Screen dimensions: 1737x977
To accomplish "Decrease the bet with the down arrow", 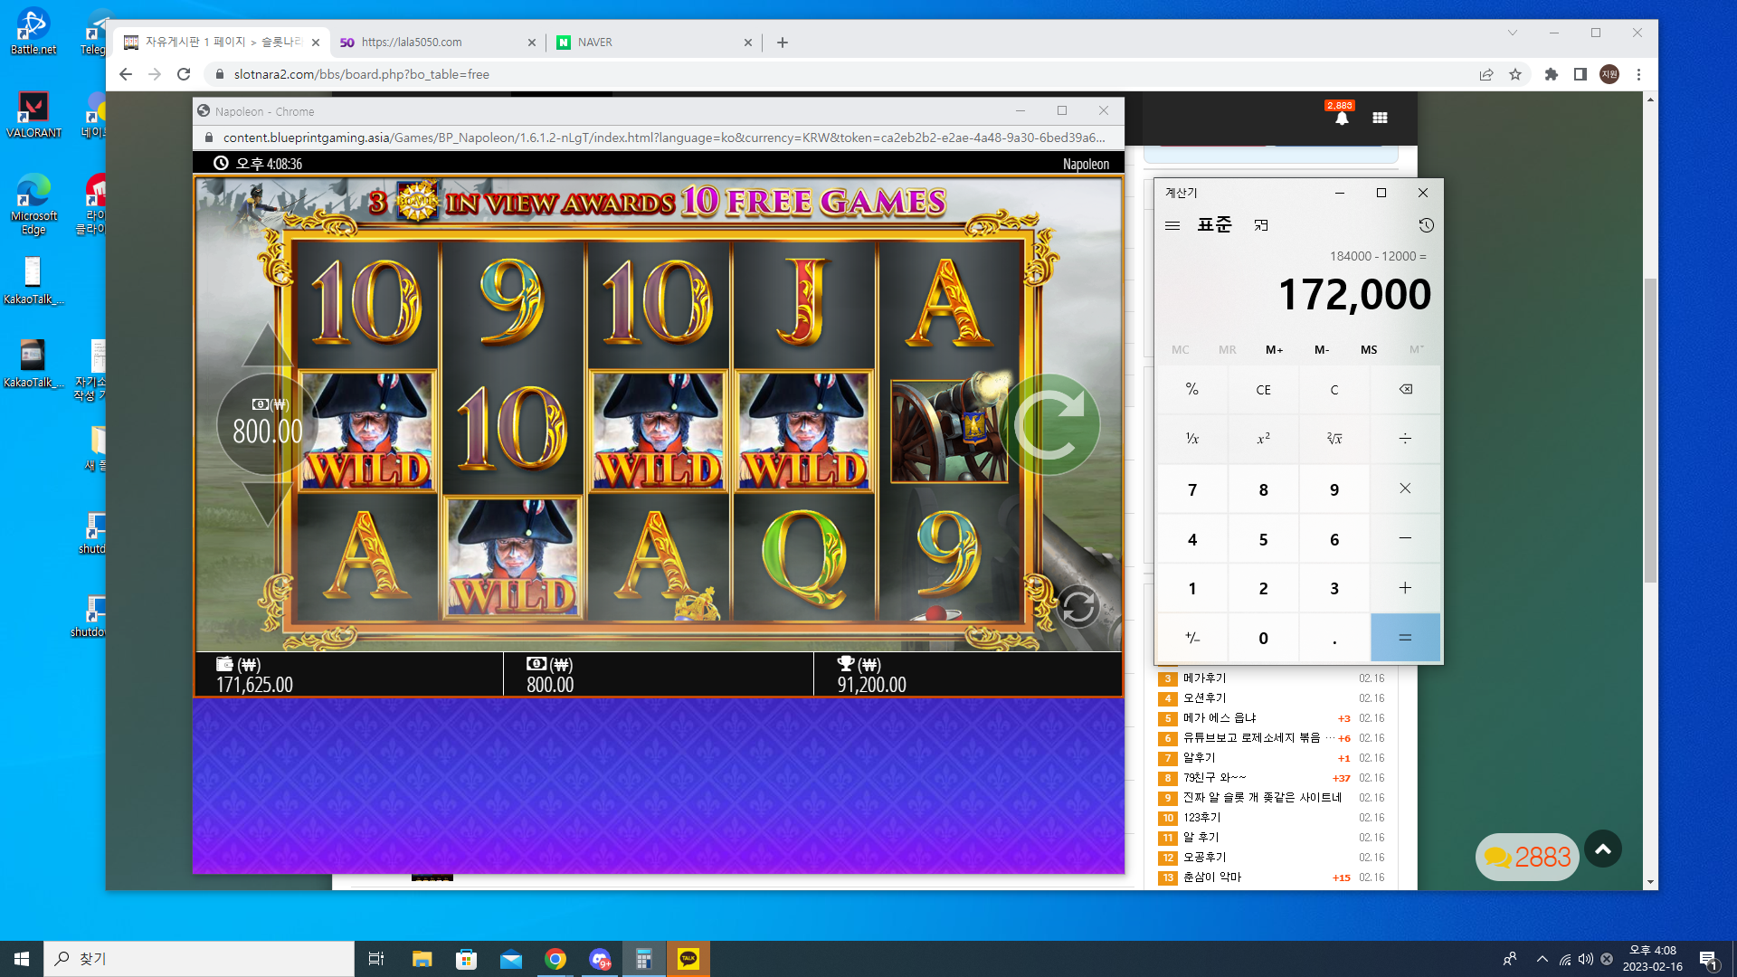I will coord(268,504).
